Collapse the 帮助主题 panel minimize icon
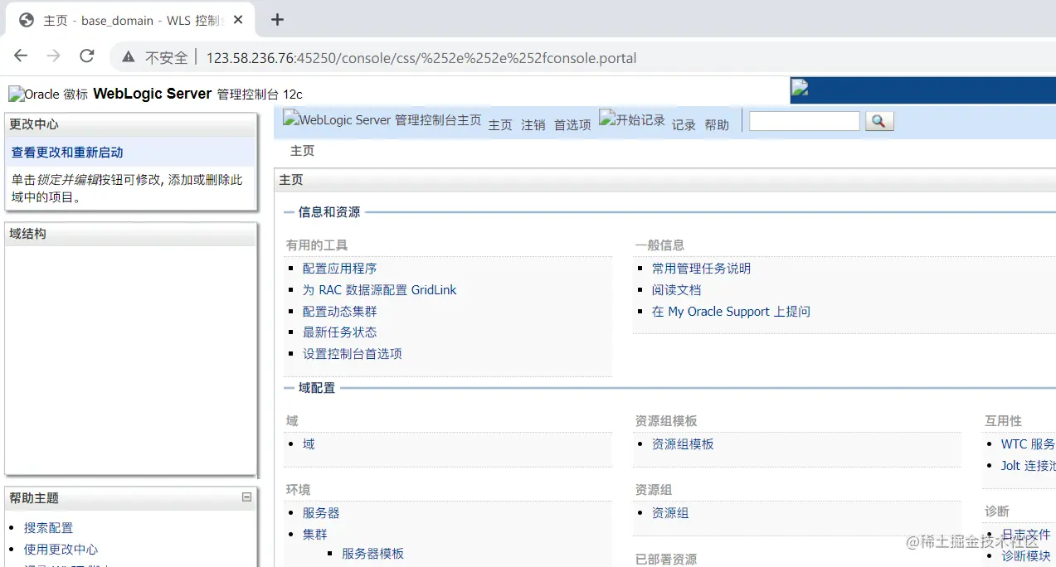This screenshot has width=1056, height=567. coord(246,497)
